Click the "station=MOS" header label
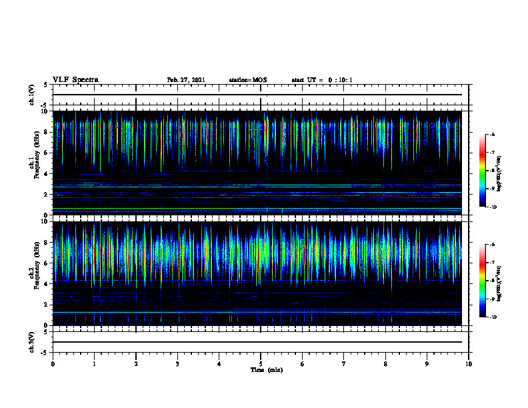This screenshot has width=528, height=408. pos(248,80)
